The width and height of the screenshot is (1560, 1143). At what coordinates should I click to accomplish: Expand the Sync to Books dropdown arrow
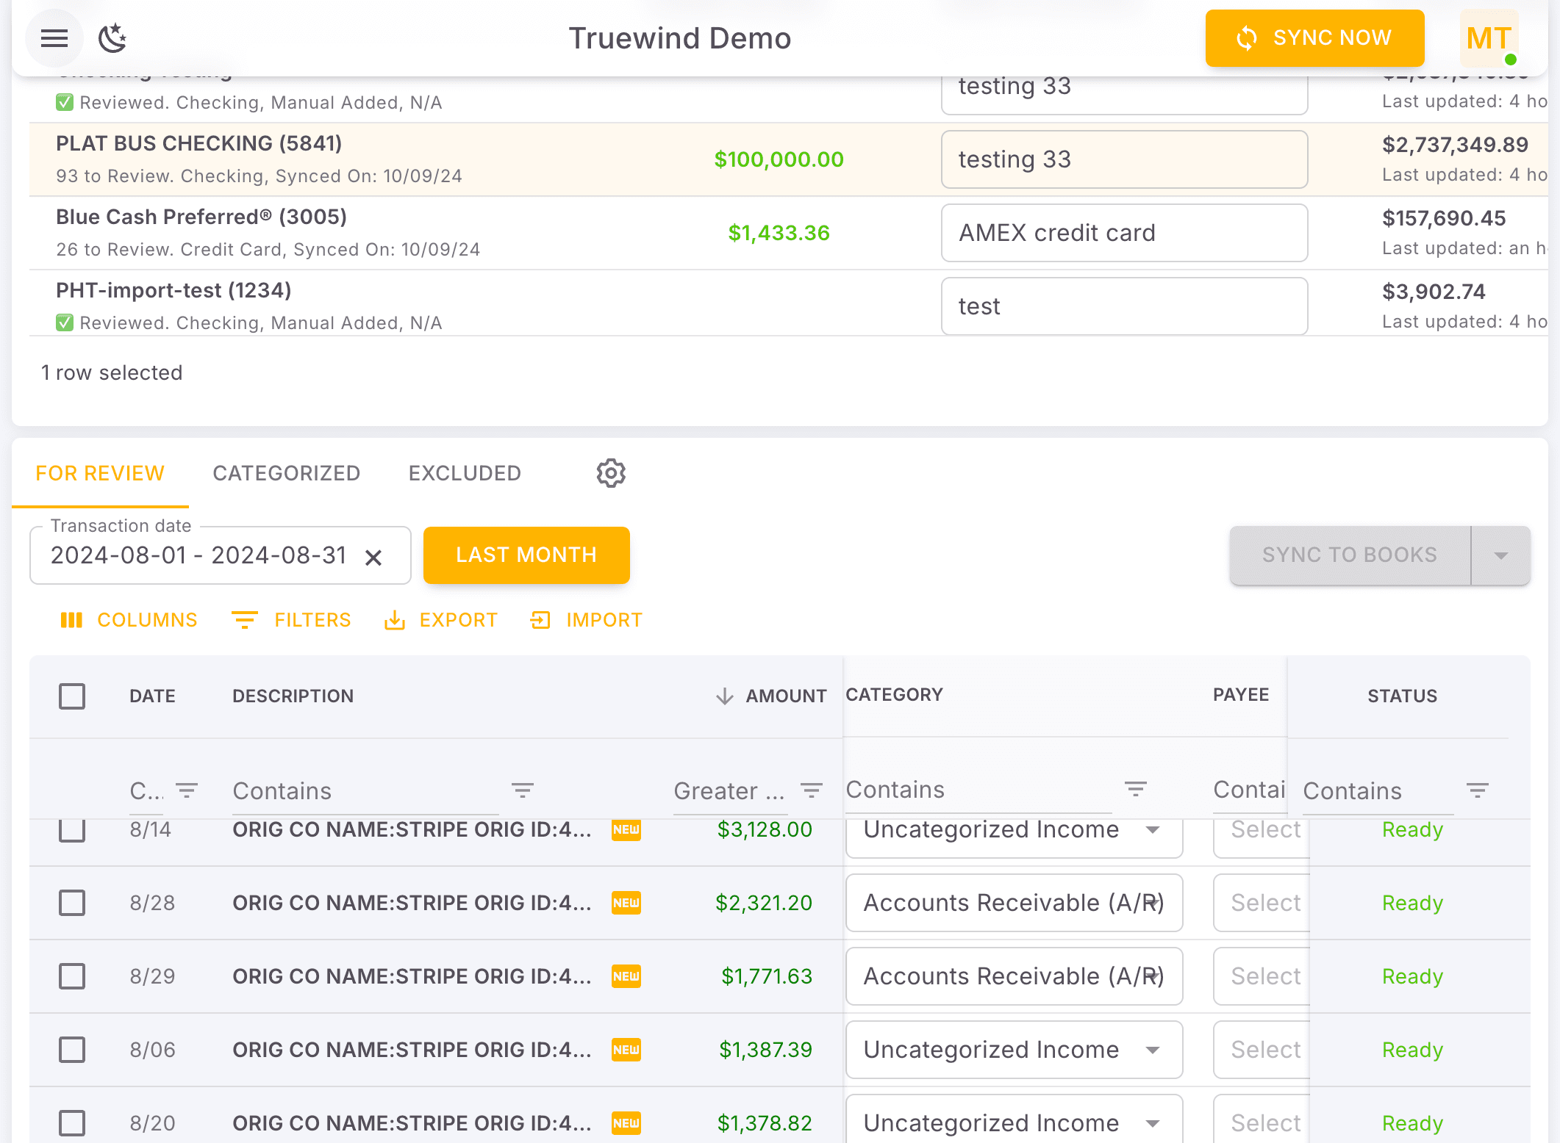(1500, 556)
